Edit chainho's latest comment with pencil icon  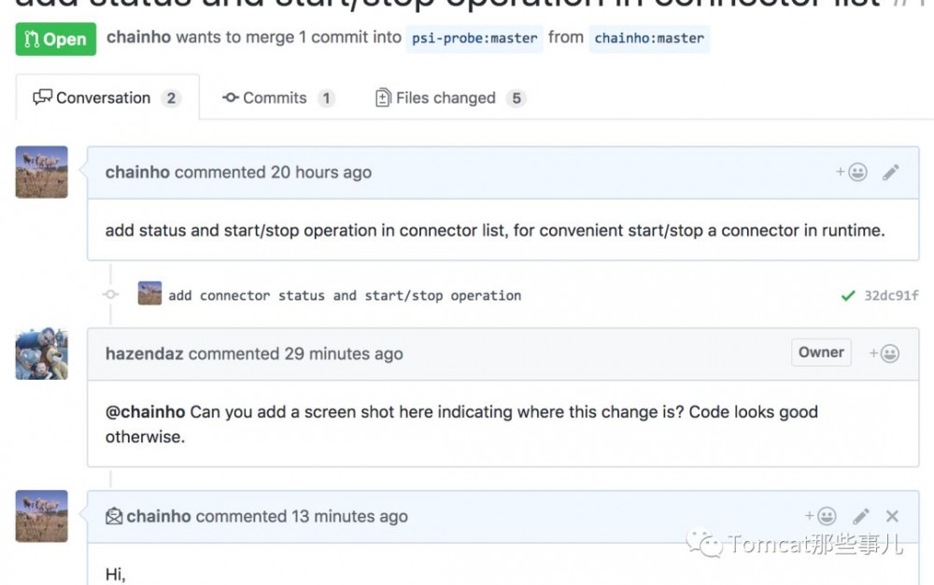pyautogui.click(x=861, y=516)
